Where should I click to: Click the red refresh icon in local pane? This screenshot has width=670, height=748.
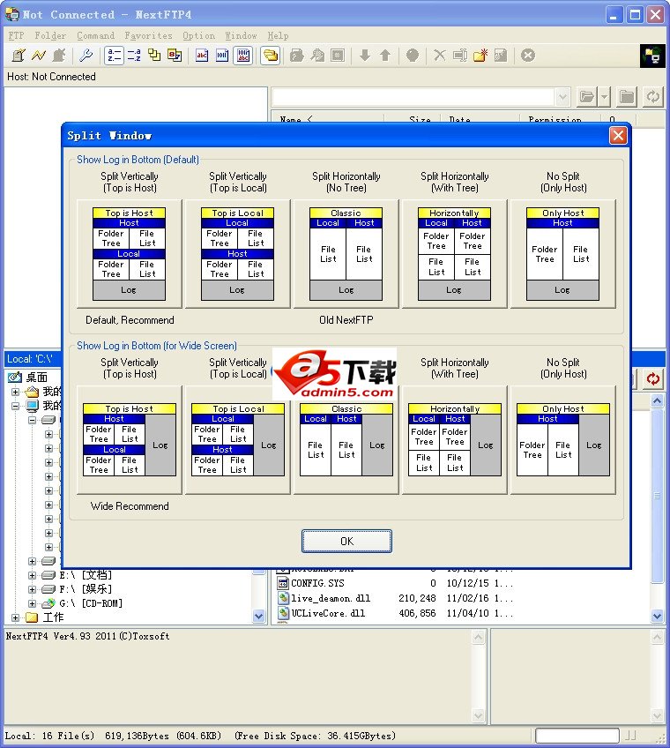point(652,378)
